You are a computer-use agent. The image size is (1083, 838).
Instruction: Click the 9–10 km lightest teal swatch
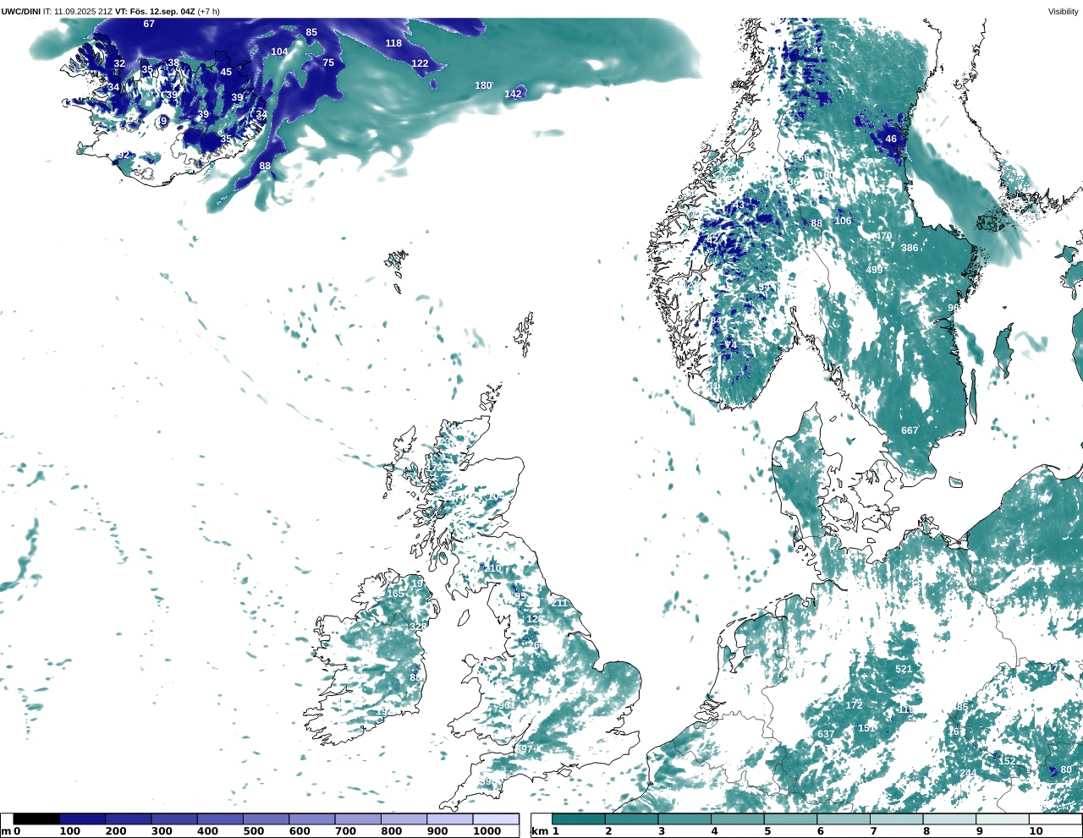pyautogui.click(x=1002, y=819)
